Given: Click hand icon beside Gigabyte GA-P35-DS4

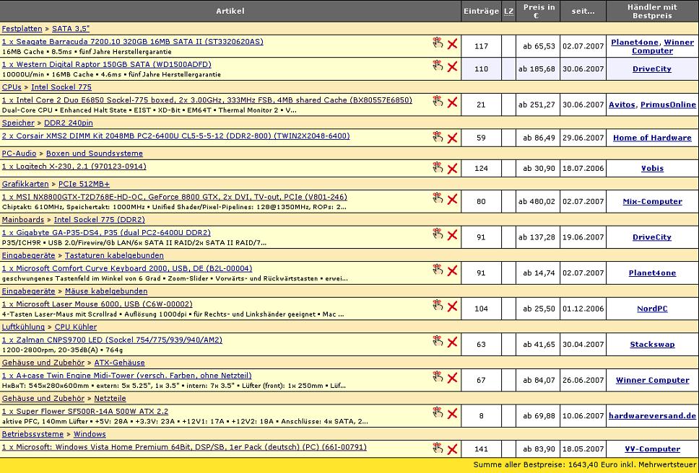Looking at the screenshot, I should click(x=438, y=234).
